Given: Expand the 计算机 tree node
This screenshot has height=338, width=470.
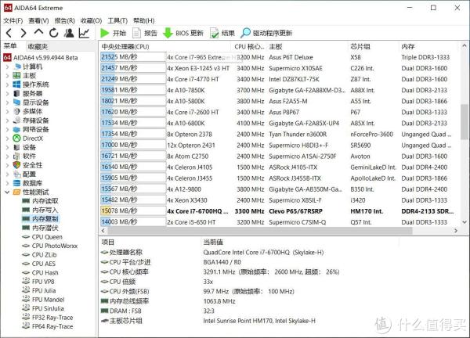Looking at the screenshot, I should 7,67.
